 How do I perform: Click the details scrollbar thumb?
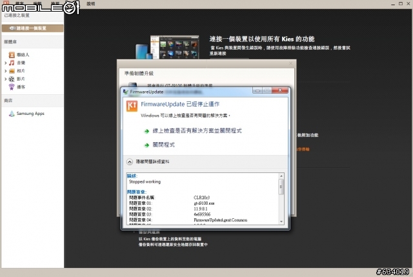(x=281, y=187)
